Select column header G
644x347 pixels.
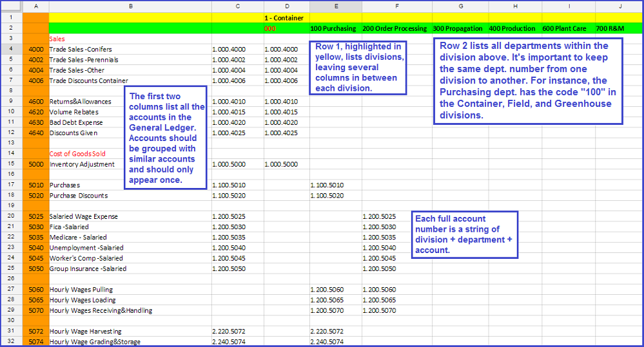point(460,6)
